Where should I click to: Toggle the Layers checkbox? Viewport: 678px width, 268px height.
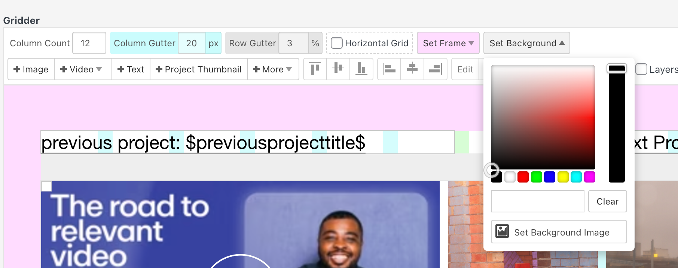tap(641, 69)
